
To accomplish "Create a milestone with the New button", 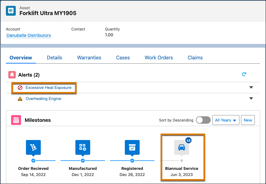I will [248, 120].
